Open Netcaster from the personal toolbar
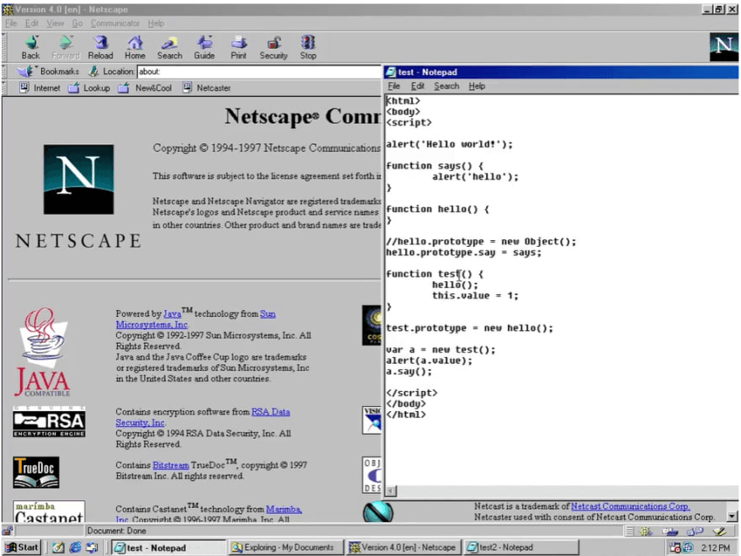Viewport: 741px width, 556px height. pyautogui.click(x=206, y=88)
